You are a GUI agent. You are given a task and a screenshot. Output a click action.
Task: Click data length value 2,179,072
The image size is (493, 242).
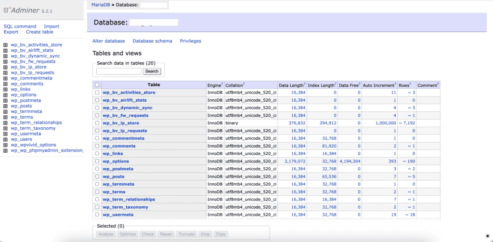[295, 161]
